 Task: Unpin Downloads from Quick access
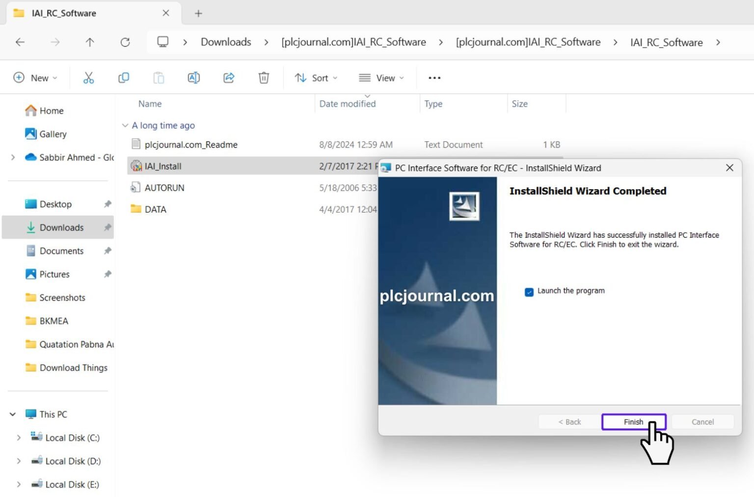tap(108, 227)
